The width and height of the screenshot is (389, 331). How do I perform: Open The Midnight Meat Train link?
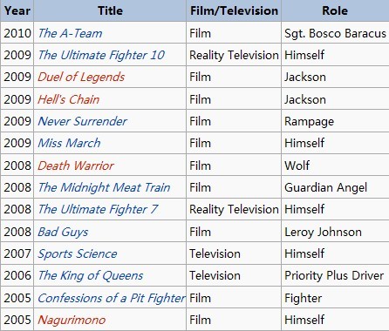pyautogui.click(x=104, y=187)
